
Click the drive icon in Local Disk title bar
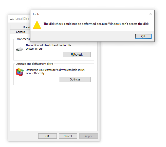pos(12,19)
